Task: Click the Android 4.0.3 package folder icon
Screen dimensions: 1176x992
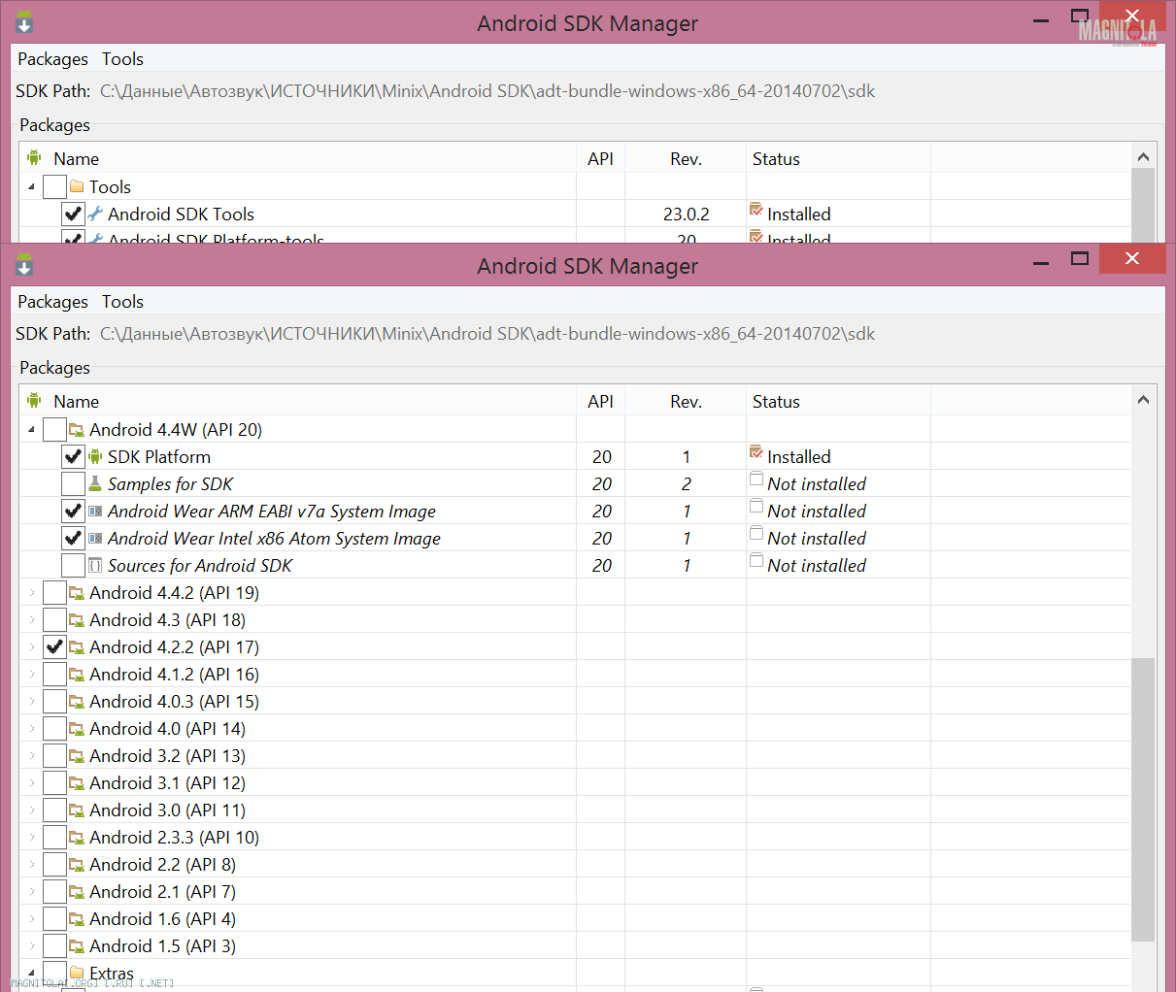Action: [77, 701]
